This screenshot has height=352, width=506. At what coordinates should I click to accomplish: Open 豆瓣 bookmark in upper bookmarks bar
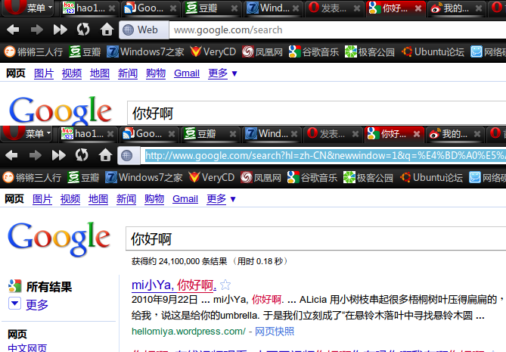coord(85,51)
